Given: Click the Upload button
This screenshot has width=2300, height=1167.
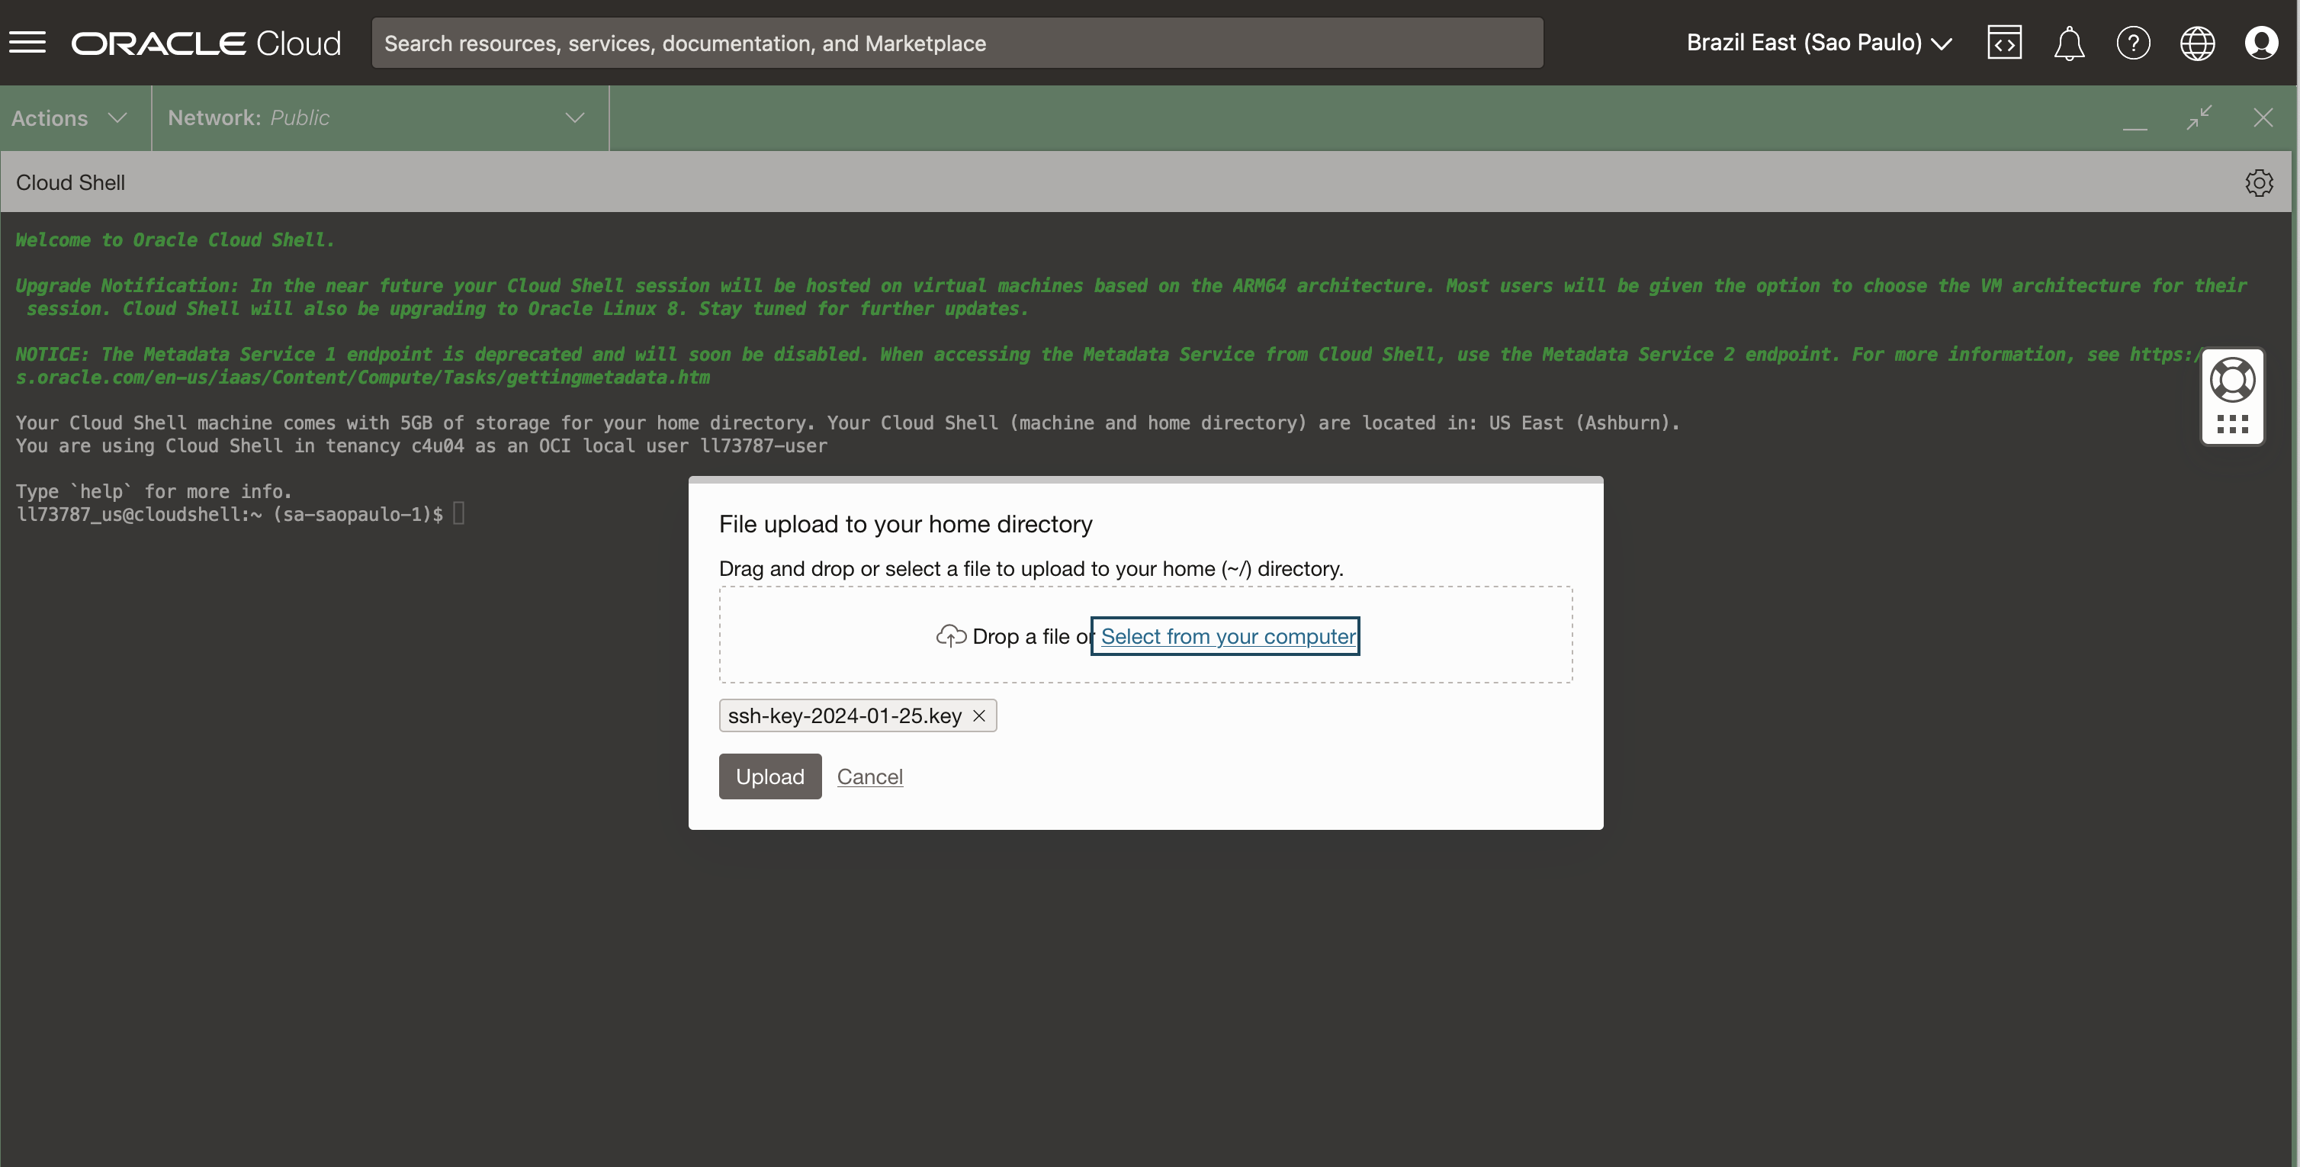Looking at the screenshot, I should [x=769, y=776].
